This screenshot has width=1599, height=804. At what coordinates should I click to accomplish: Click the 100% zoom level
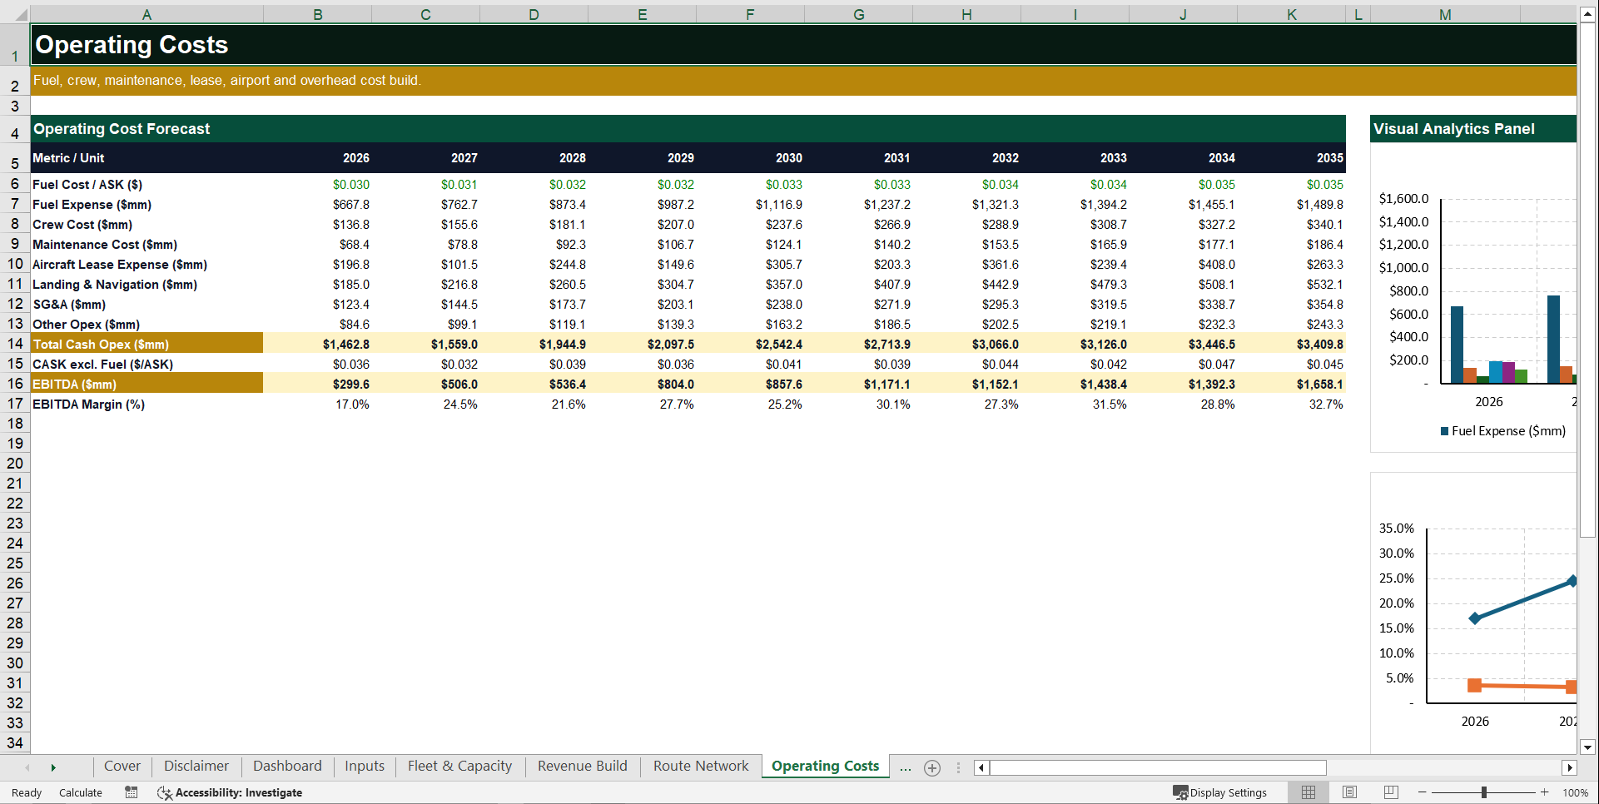tap(1575, 792)
